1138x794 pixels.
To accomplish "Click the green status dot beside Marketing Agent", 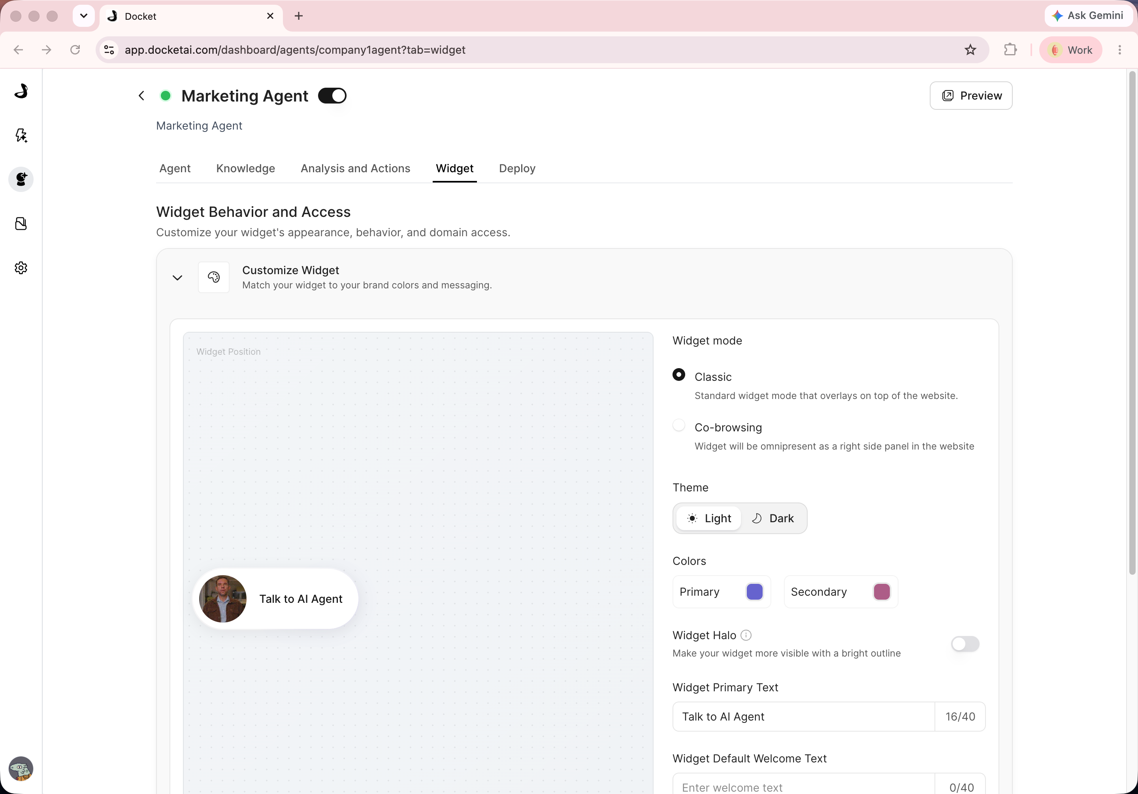I will pos(166,96).
